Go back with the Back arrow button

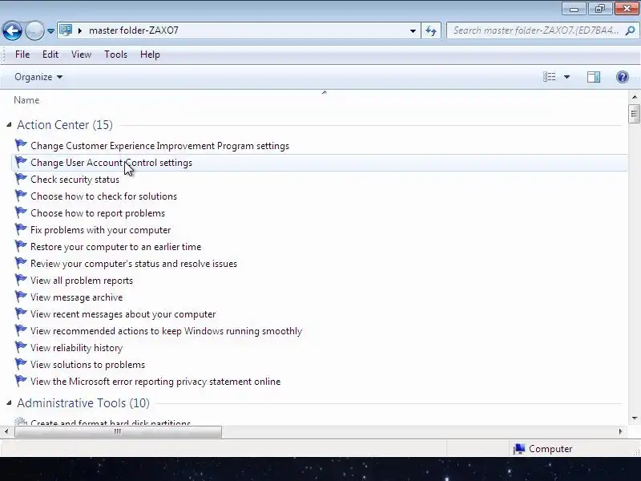12,30
